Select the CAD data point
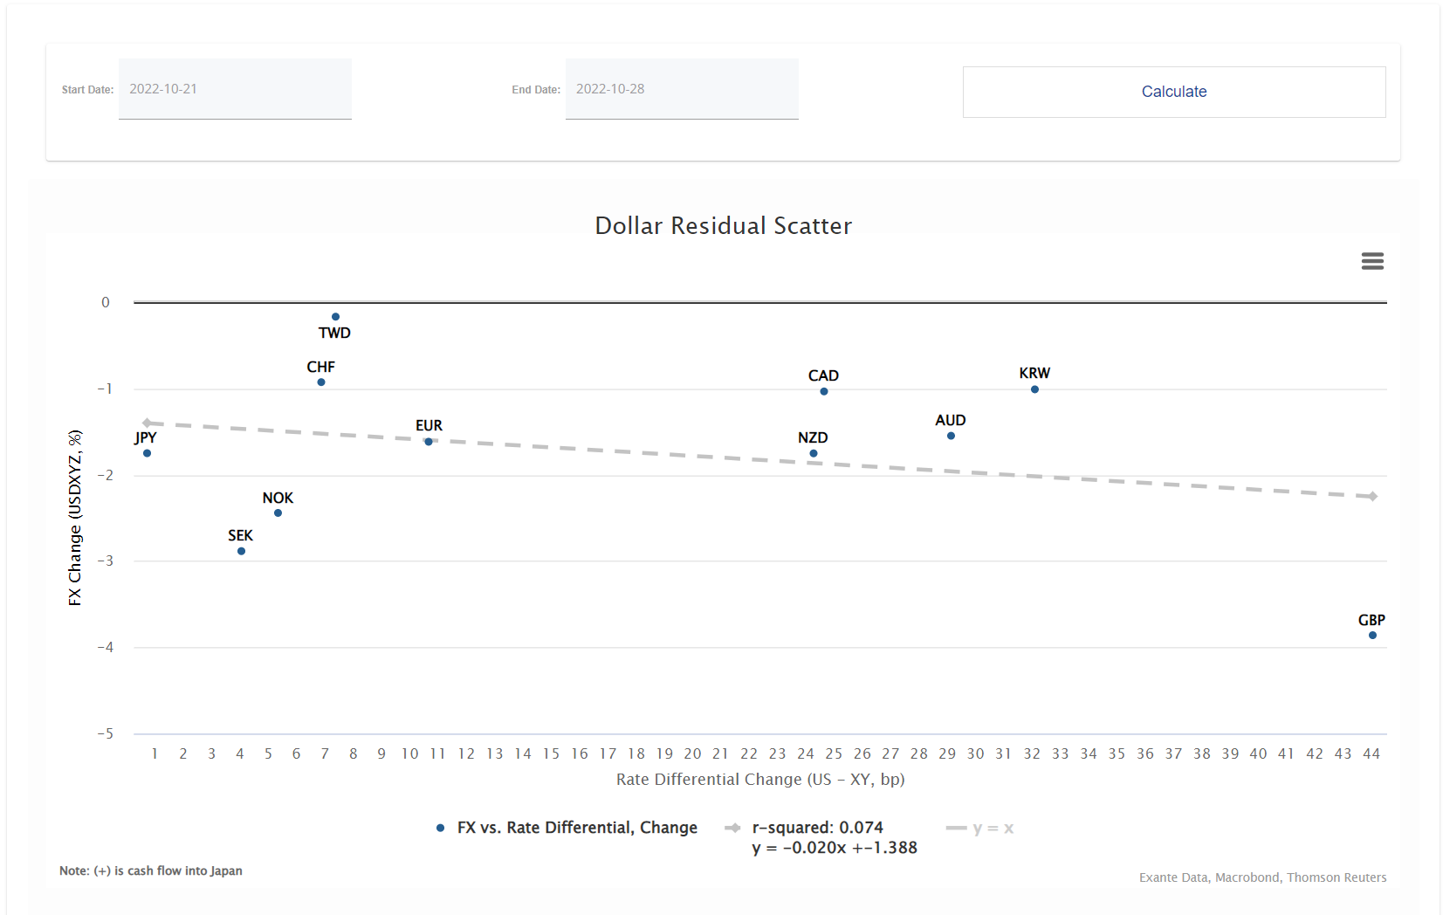The image size is (1443, 915). [x=823, y=391]
